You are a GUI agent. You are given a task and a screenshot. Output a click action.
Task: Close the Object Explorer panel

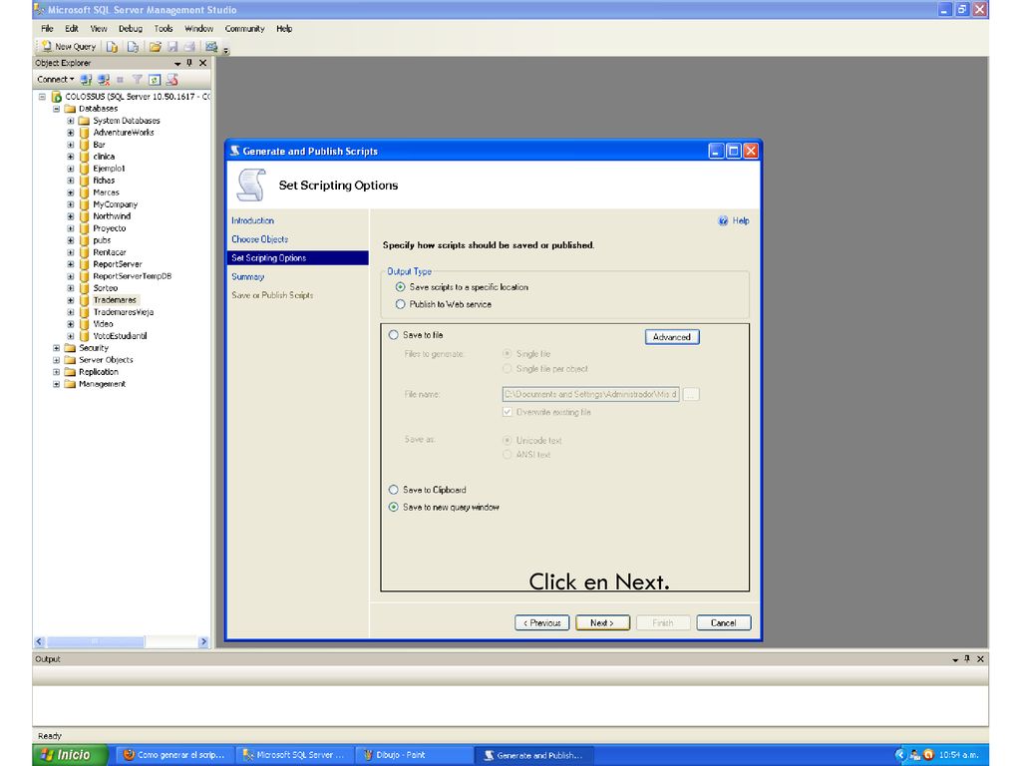click(202, 63)
